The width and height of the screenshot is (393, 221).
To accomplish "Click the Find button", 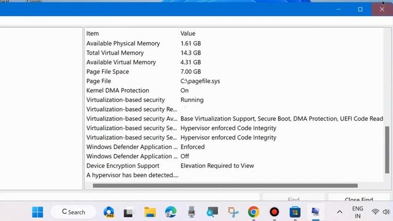I will (294, 198).
